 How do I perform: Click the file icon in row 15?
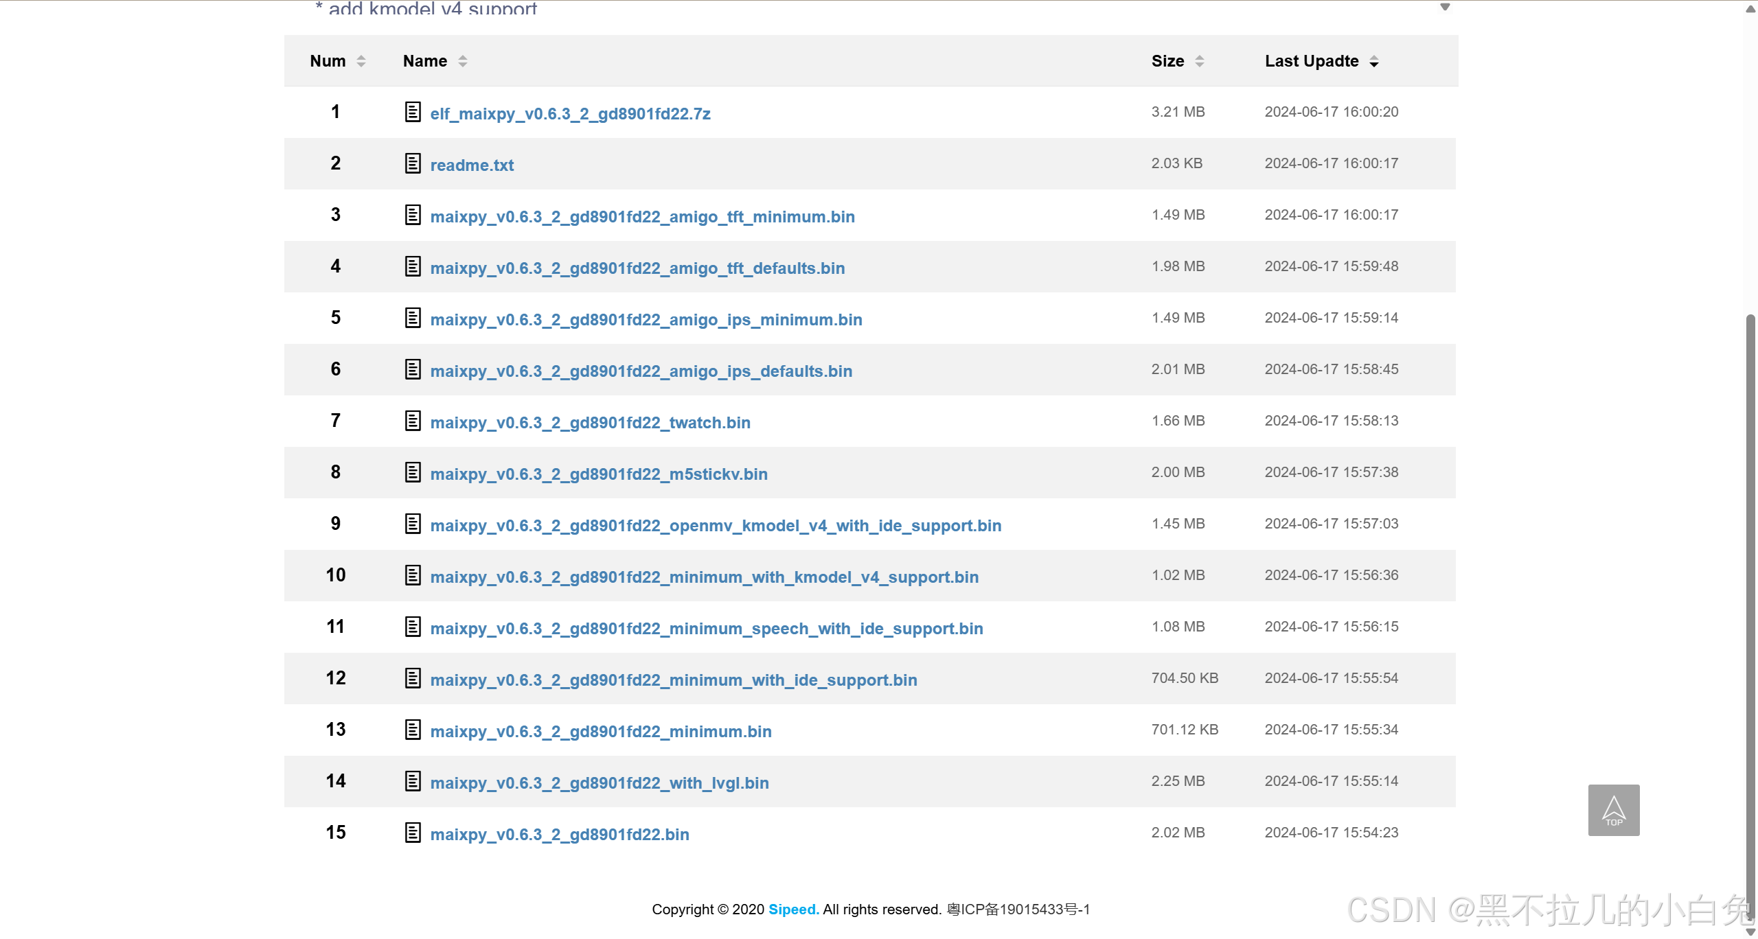412,833
